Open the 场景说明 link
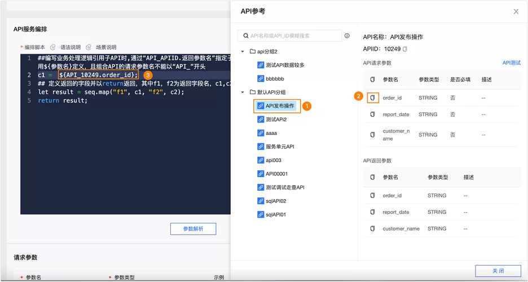The width and height of the screenshot is (528, 282). point(106,47)
